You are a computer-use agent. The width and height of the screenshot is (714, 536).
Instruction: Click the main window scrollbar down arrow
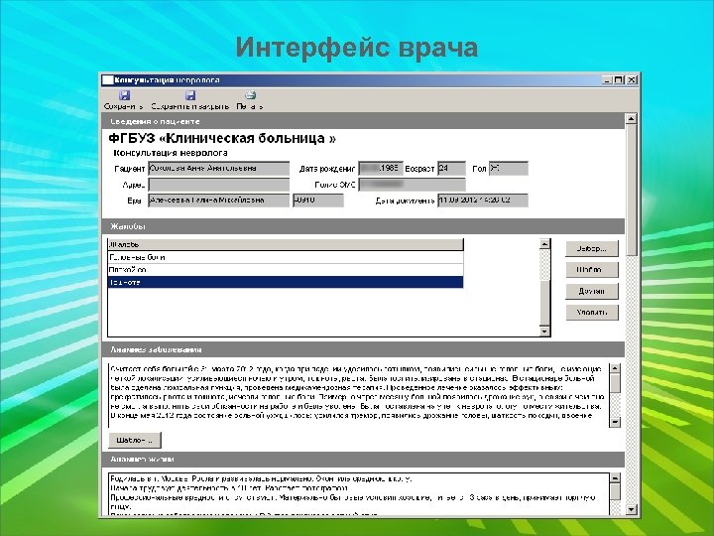(x=631, y=509)
